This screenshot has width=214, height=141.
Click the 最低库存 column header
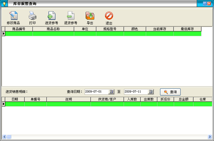(188, 29)
